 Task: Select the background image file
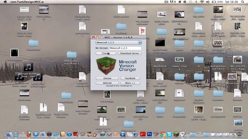coord(218,112)
